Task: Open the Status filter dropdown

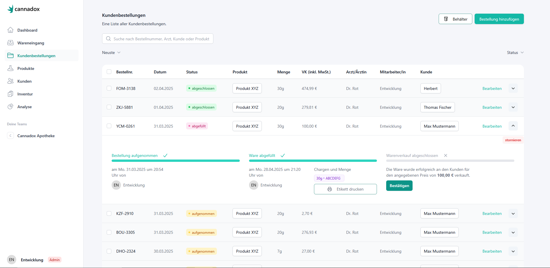Action: coord(515,52)
